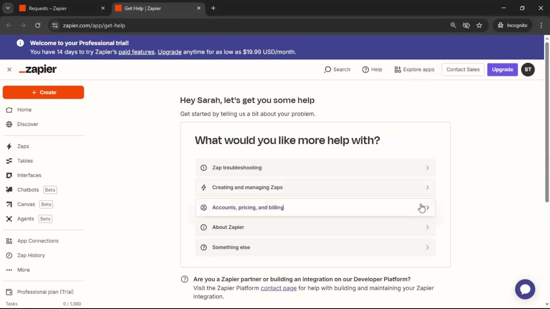The height and width of the screenshot is (309, 550).
Task: Click the Zapier logo
Action: point(38,70)
